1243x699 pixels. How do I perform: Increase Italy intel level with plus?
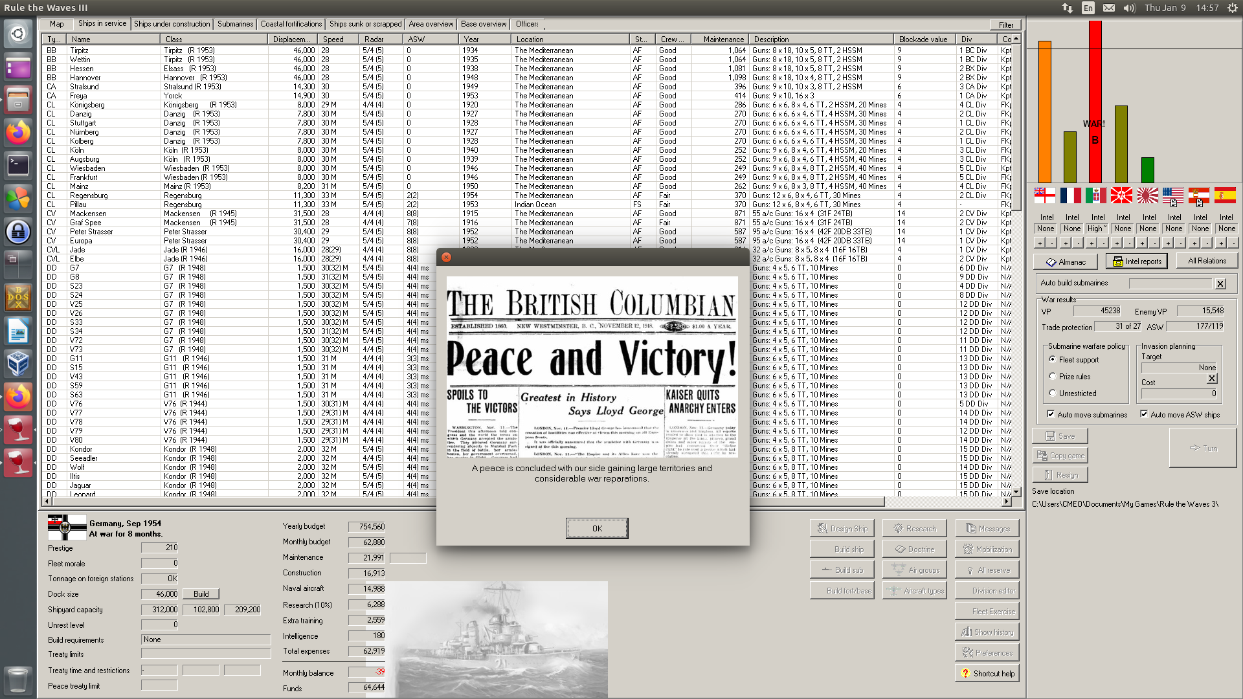point(1091,243)
